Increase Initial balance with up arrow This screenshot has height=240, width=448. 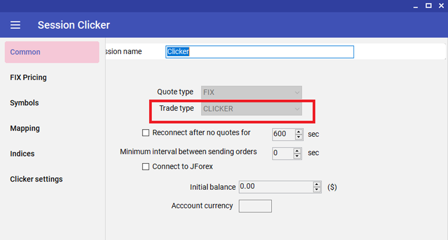point(317,184)
